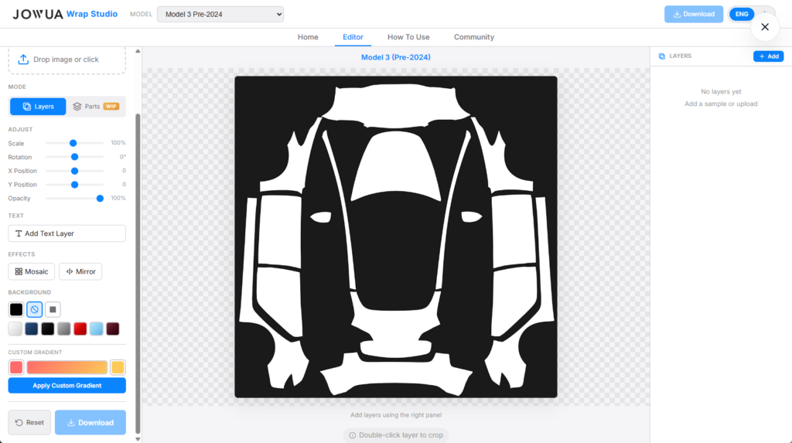
Task: Apply the Mirror effect
Action: 80,271
